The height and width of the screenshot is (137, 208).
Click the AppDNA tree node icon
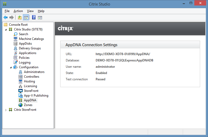pyautogui.click(x=21, y=100)
